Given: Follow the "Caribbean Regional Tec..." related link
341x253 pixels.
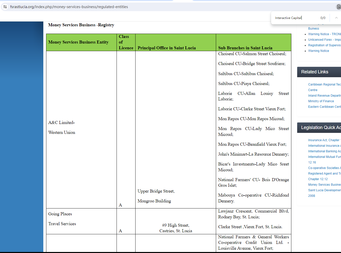Looking at the screenshot, I should pos(325,85).
